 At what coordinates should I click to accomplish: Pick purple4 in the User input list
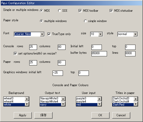[87, 101]
